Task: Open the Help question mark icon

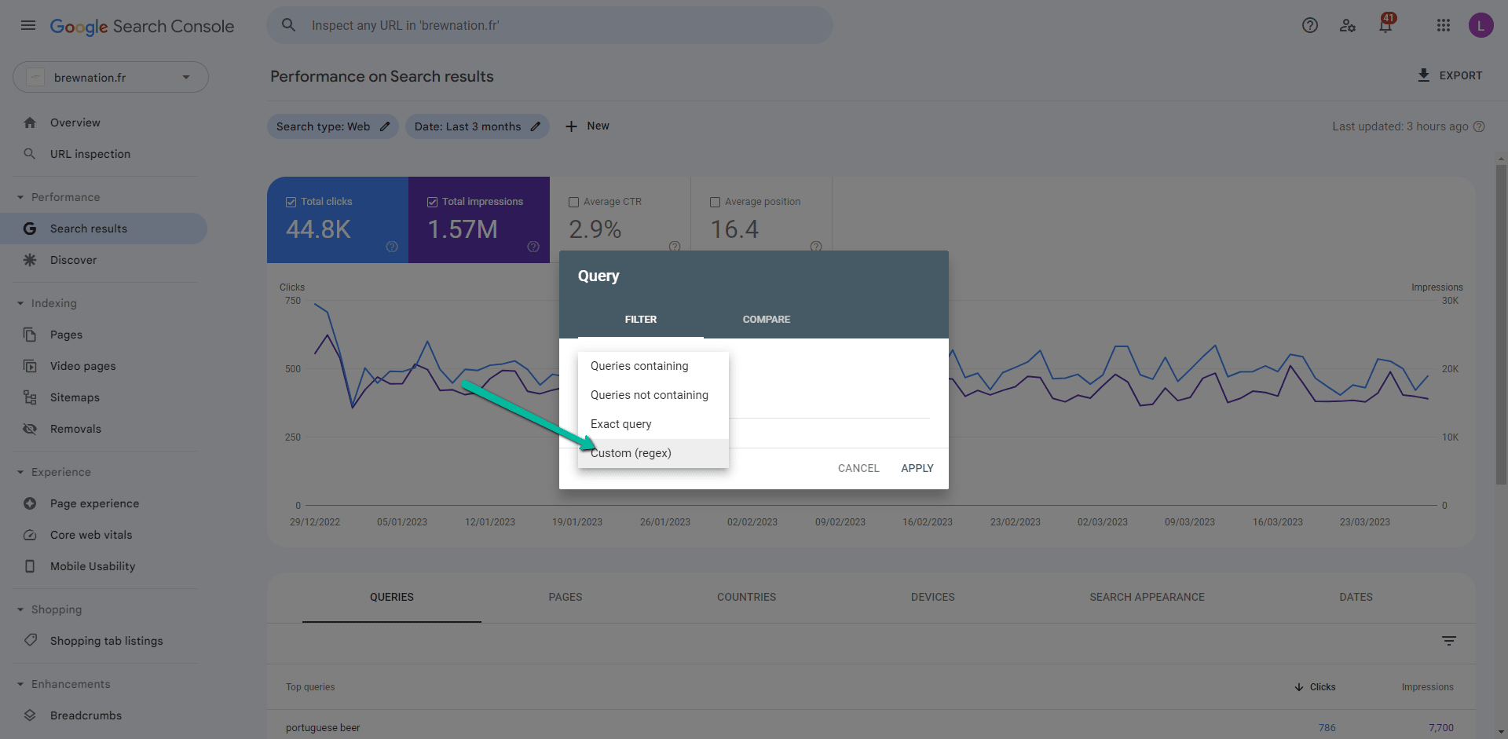Action: click(1310, 25)
